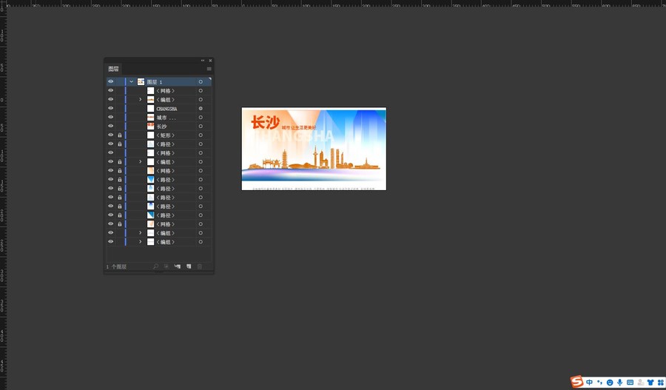Select the <矩形> layer row
The height and width of the screenshot is (390, 666).
pyautogui.click(x=158, y=135)
